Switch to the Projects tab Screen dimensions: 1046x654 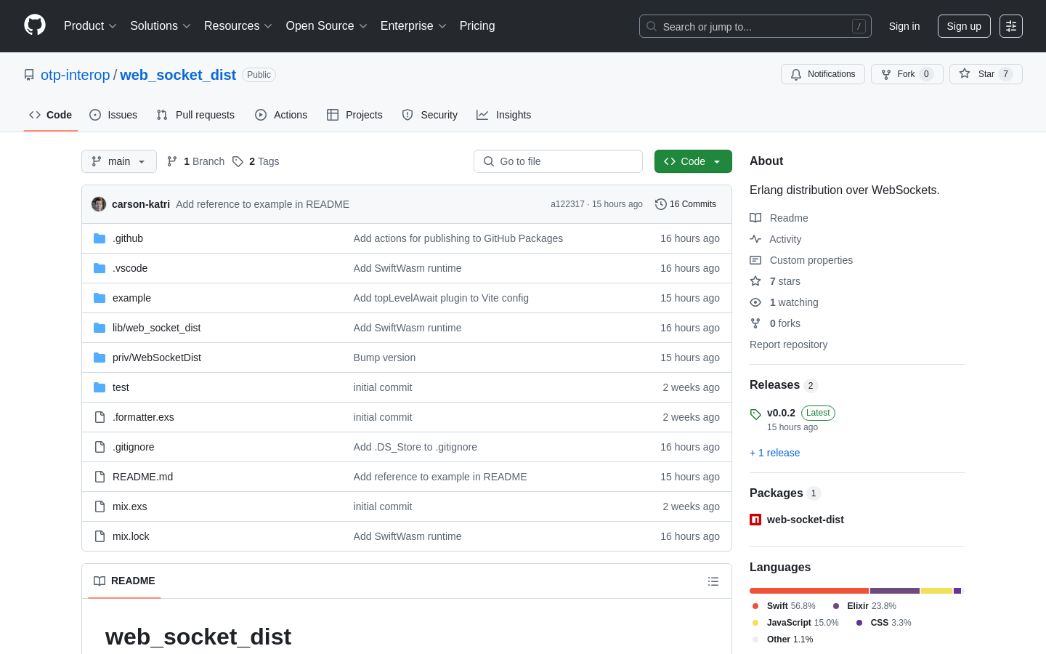click(x=354, y=115)
